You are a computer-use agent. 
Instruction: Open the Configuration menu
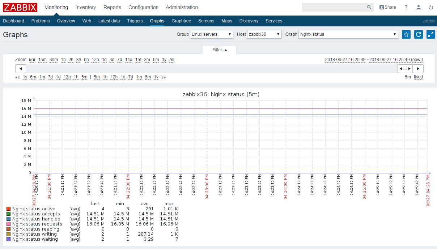pyautogui.click(x=143, y=7)
